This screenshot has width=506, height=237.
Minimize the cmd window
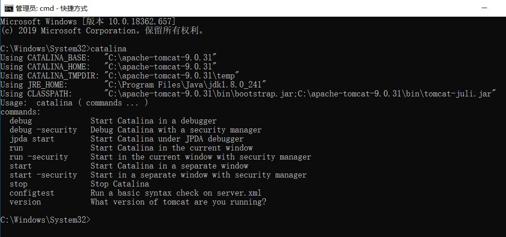coord(484,8)
